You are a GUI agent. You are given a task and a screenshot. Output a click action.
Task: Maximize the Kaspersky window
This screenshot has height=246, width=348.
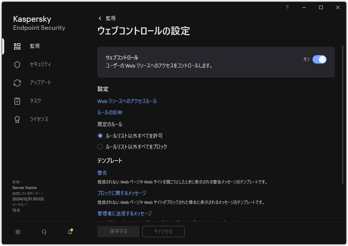click(321, 7)
